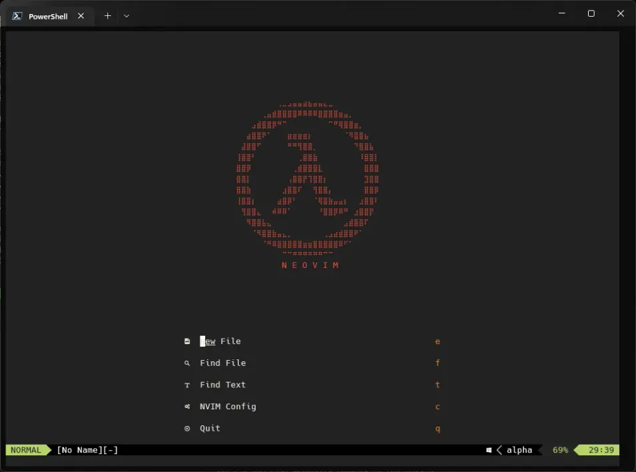Image resolution: width=636 pixels, height=472 pixels.
Task: Click the 'q' shortcut beside Quit
Action: click(x=438, y=428)
